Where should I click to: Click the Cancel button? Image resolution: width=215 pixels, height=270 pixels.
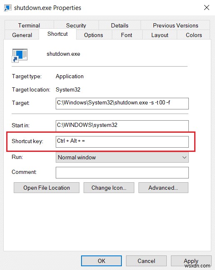pos(146,261)
